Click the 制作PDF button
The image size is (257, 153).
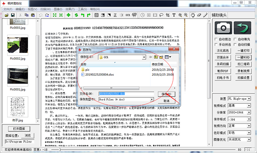click(x=223, y=71)
